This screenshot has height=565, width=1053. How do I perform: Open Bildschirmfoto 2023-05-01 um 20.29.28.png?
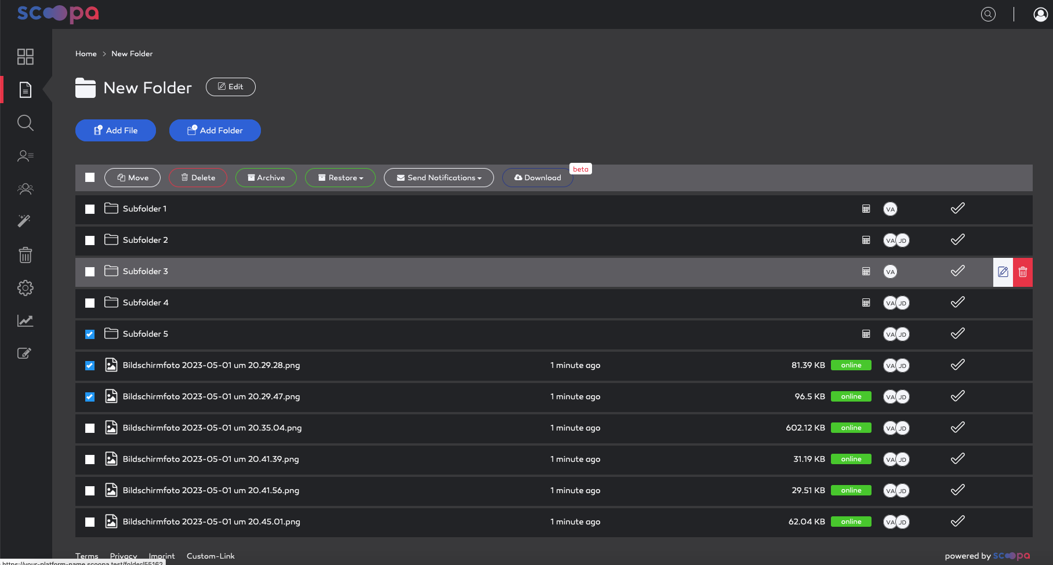click(x=211, y=365)
